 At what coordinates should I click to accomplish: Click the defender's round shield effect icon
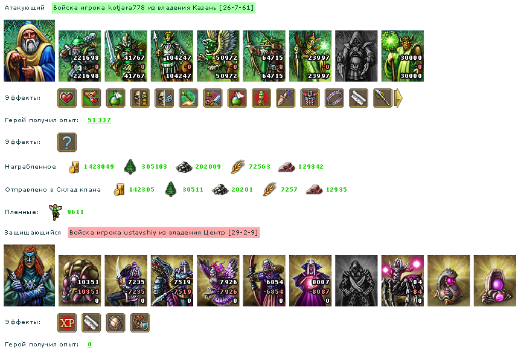[116, 323]
